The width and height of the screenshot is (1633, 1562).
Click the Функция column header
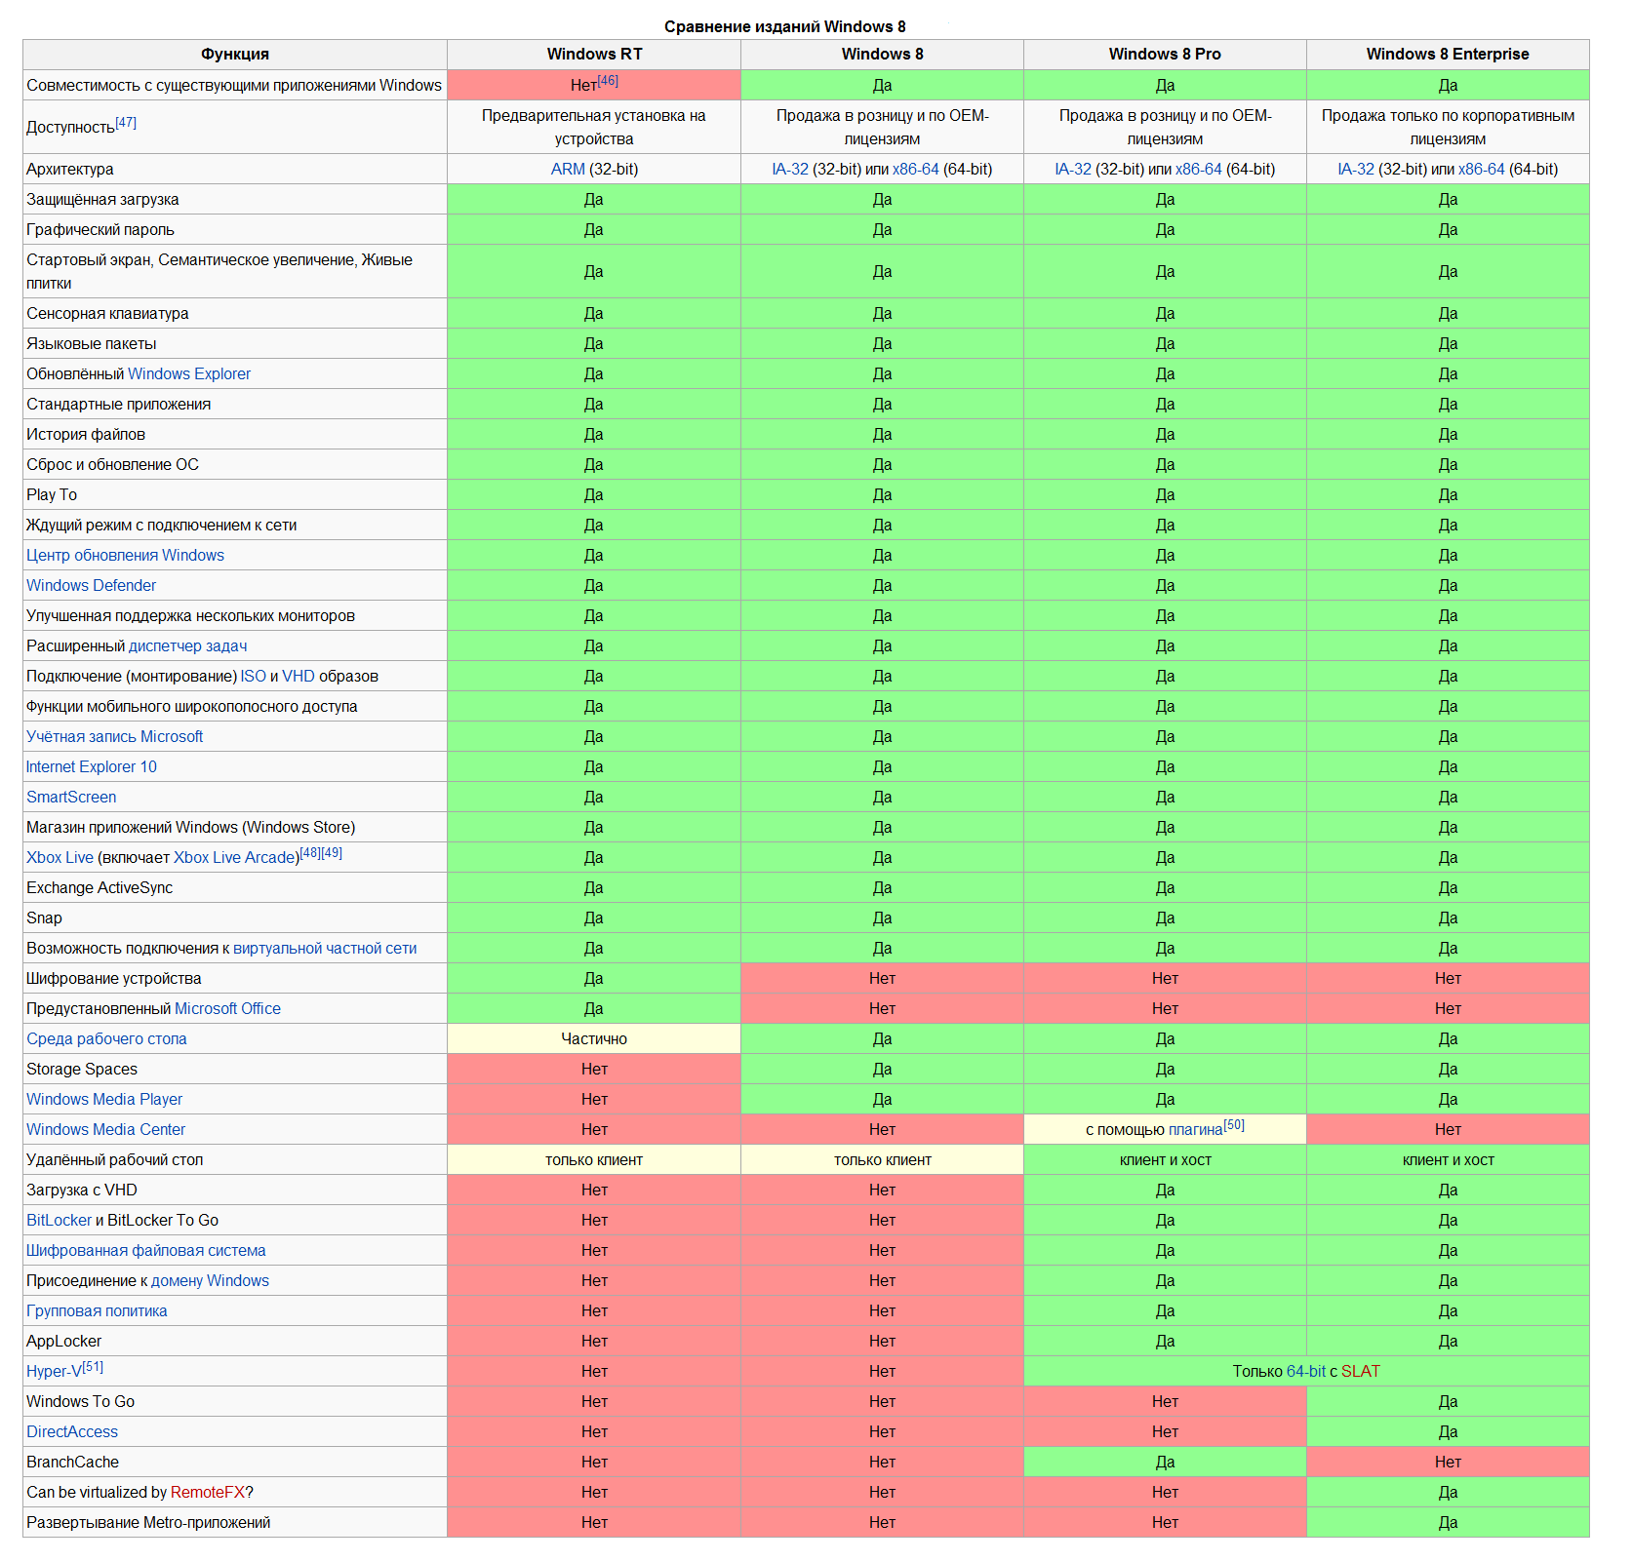point(235,54)
